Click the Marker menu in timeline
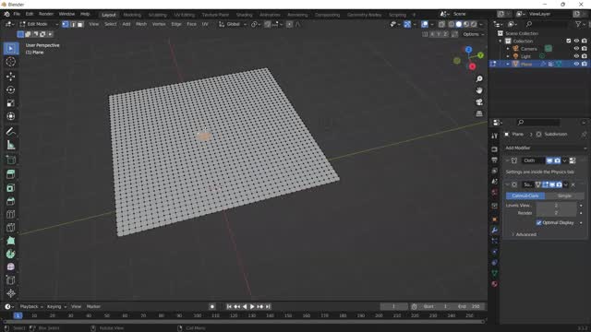The image size is (591, 332). 93,306
